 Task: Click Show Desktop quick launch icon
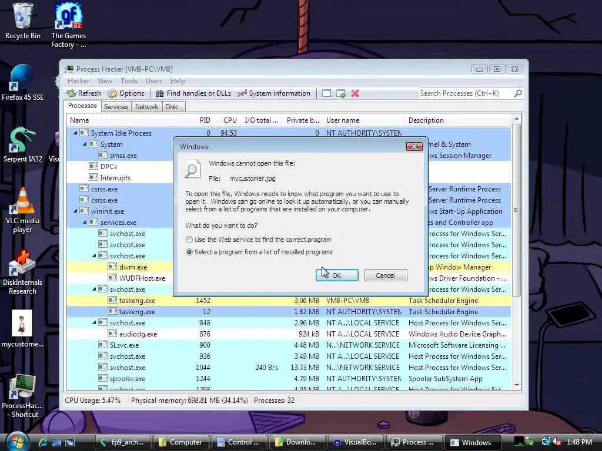pyautogui.click(x=56, y=442)
